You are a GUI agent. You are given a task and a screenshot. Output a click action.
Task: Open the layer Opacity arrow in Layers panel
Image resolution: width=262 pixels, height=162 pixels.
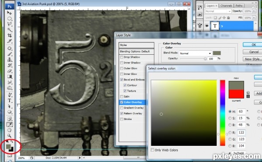click(x=254, y=11)
